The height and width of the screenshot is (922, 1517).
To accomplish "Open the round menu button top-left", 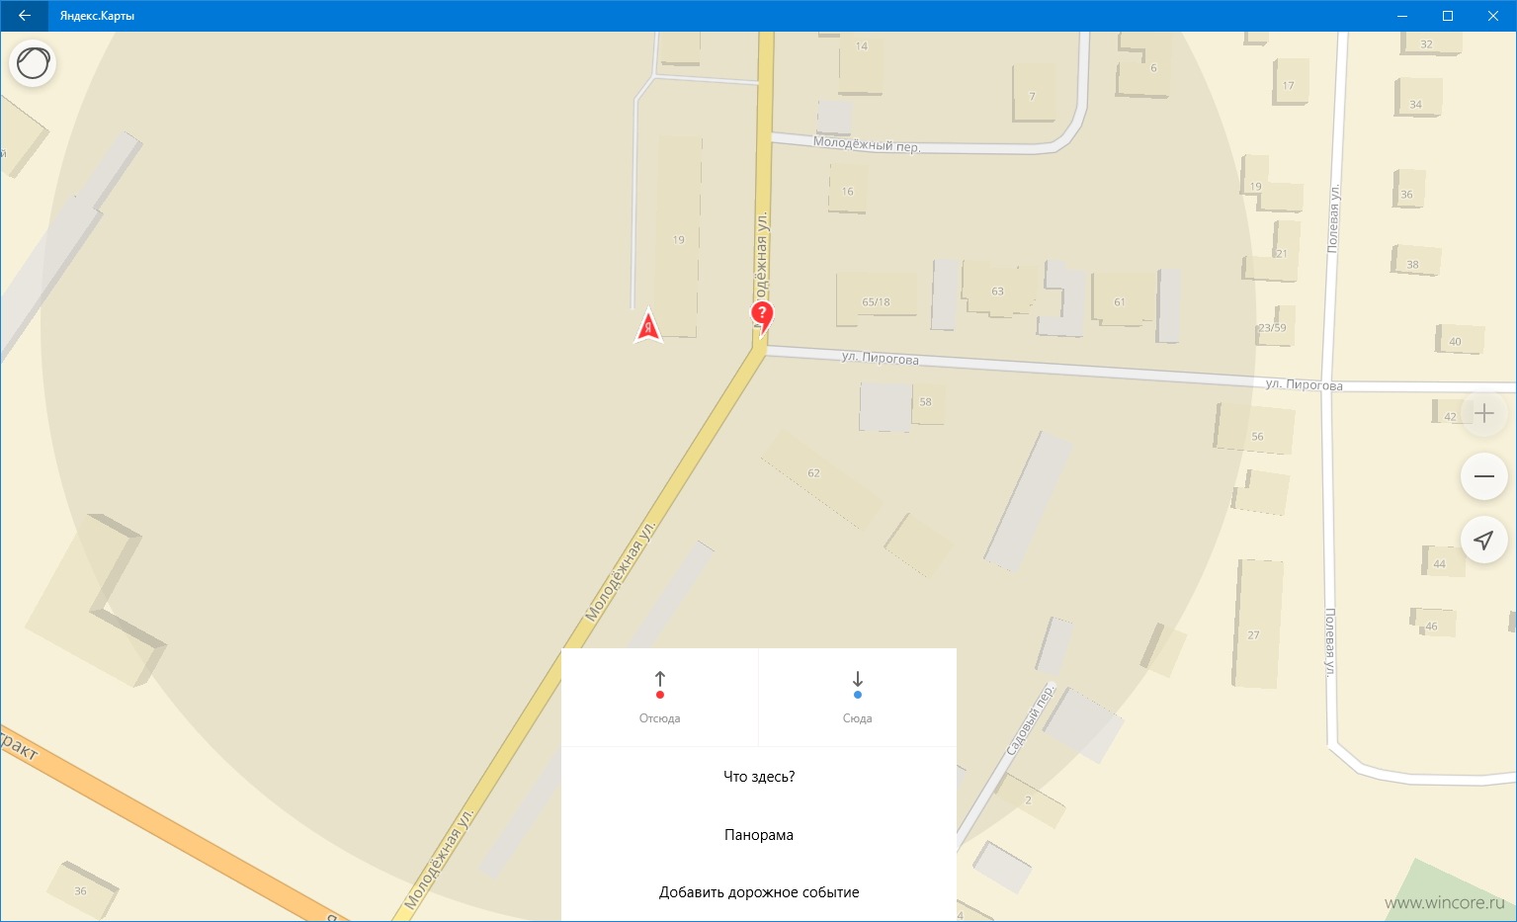I will point(33,63).
